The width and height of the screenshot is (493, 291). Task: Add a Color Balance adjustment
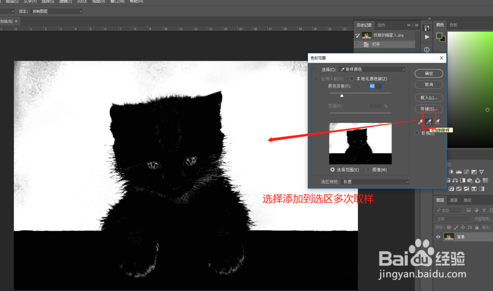click(x=455, y=180)
